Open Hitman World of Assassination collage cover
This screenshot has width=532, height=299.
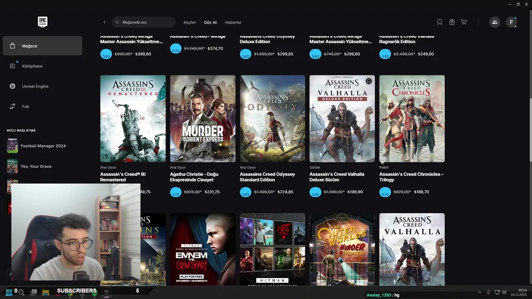pos(273,249)
